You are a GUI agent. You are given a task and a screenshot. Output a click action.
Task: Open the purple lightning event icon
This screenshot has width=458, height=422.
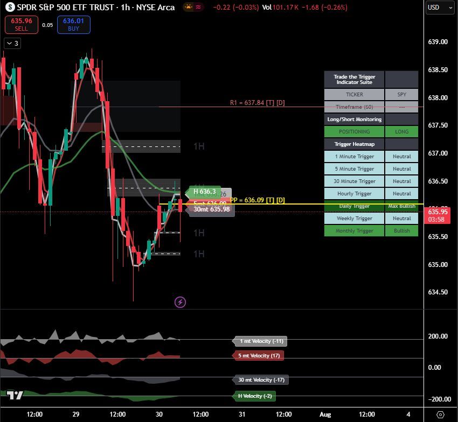point(180,302)
